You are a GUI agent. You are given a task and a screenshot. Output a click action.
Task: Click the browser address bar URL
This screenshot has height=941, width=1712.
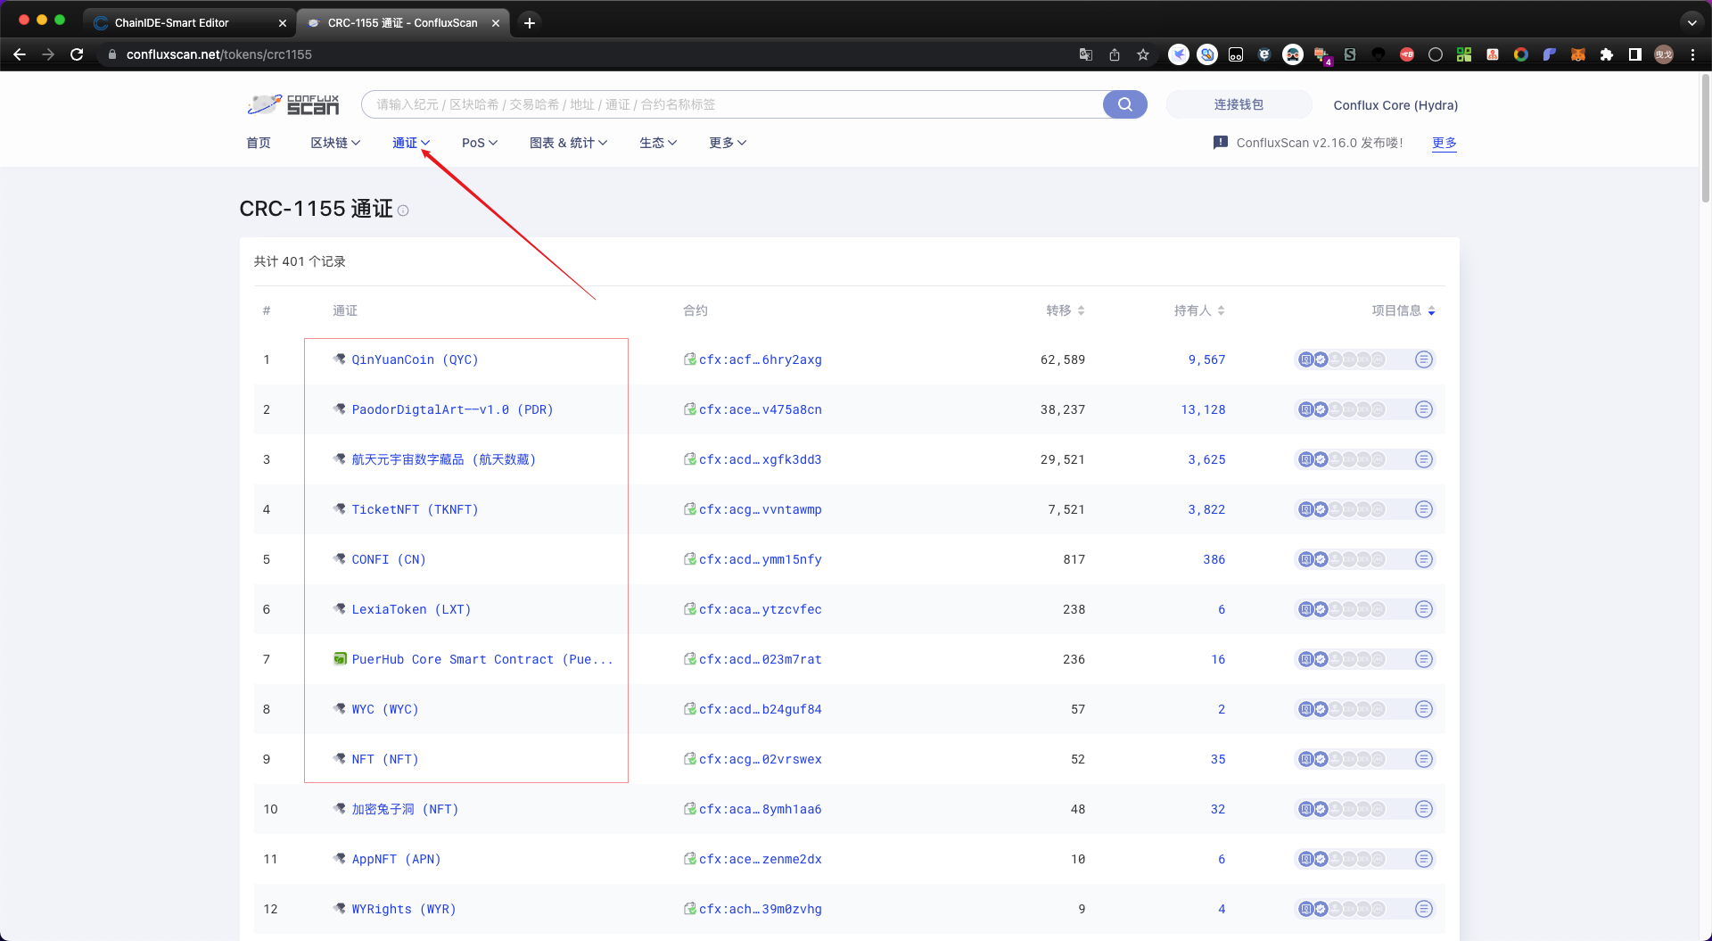coord(219,54)
